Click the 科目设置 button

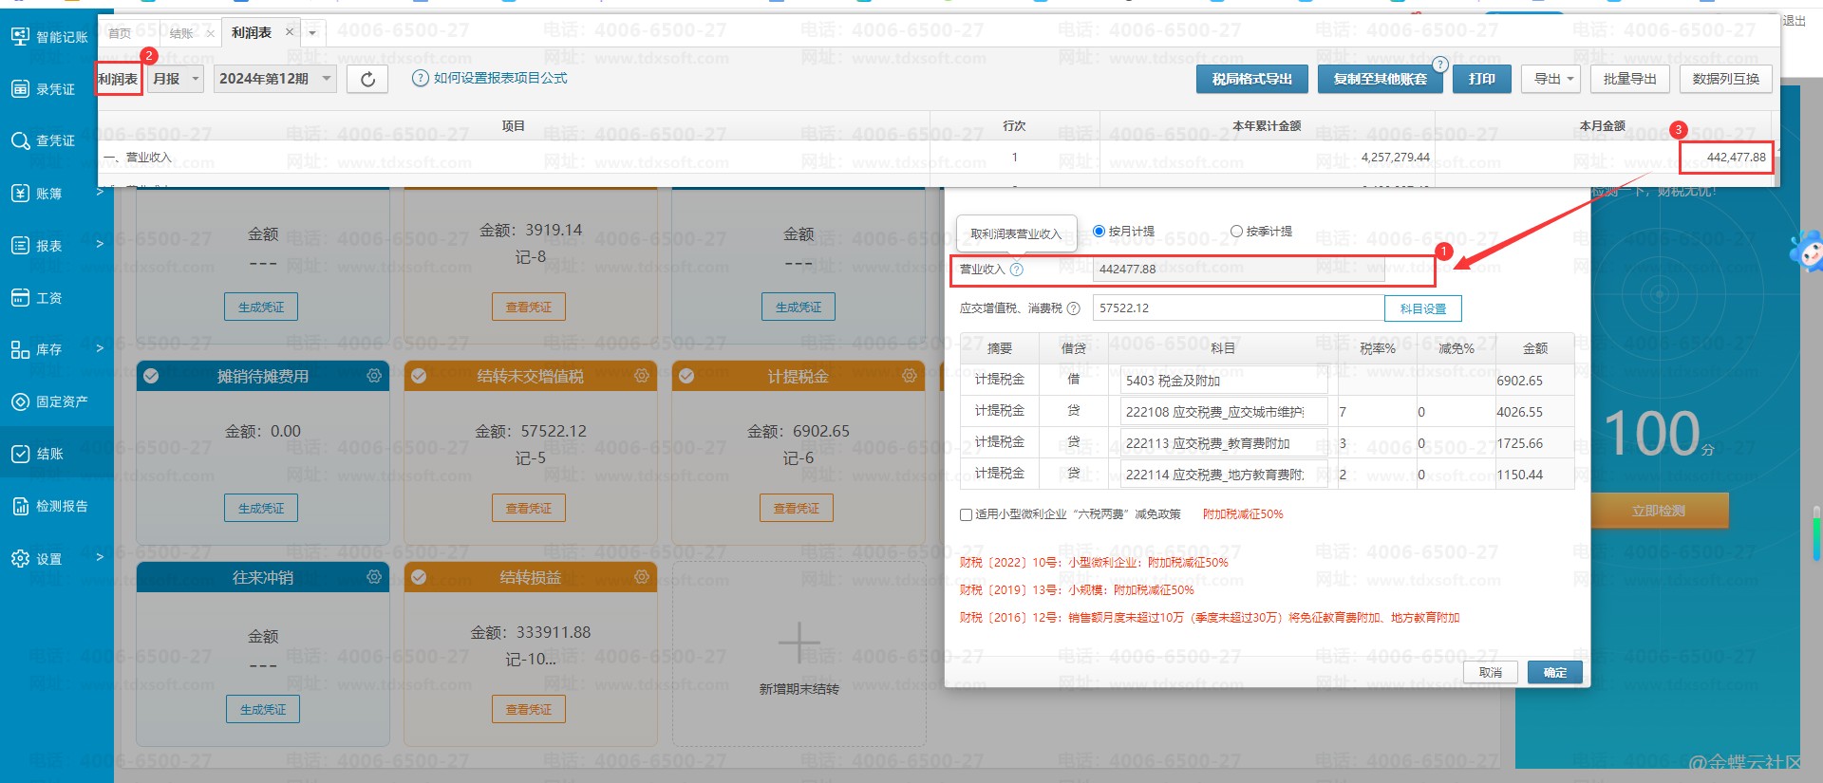[x=1422, y=308]
